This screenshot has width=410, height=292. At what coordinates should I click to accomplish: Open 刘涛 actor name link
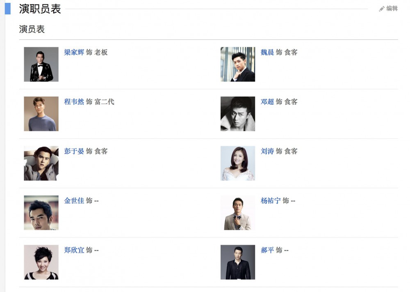point(267,152)
